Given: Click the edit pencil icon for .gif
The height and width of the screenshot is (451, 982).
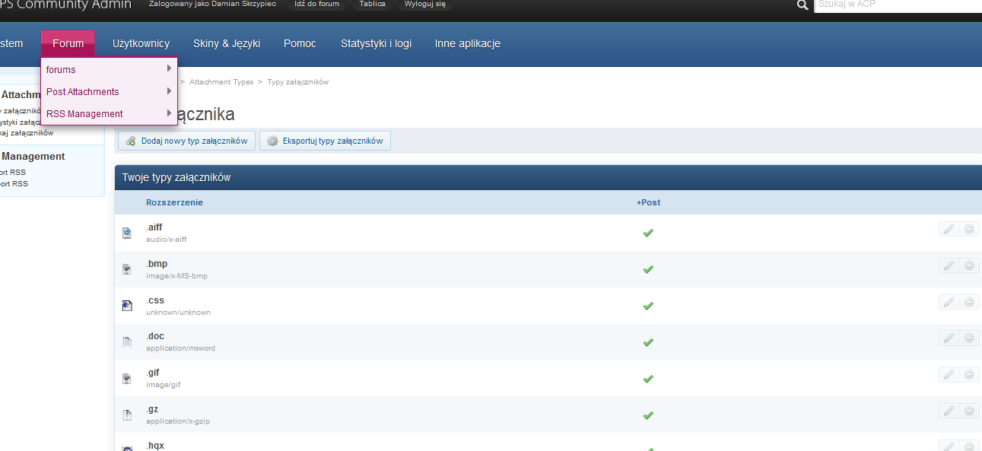Looking at the screenshot, I should coord(949,374).
